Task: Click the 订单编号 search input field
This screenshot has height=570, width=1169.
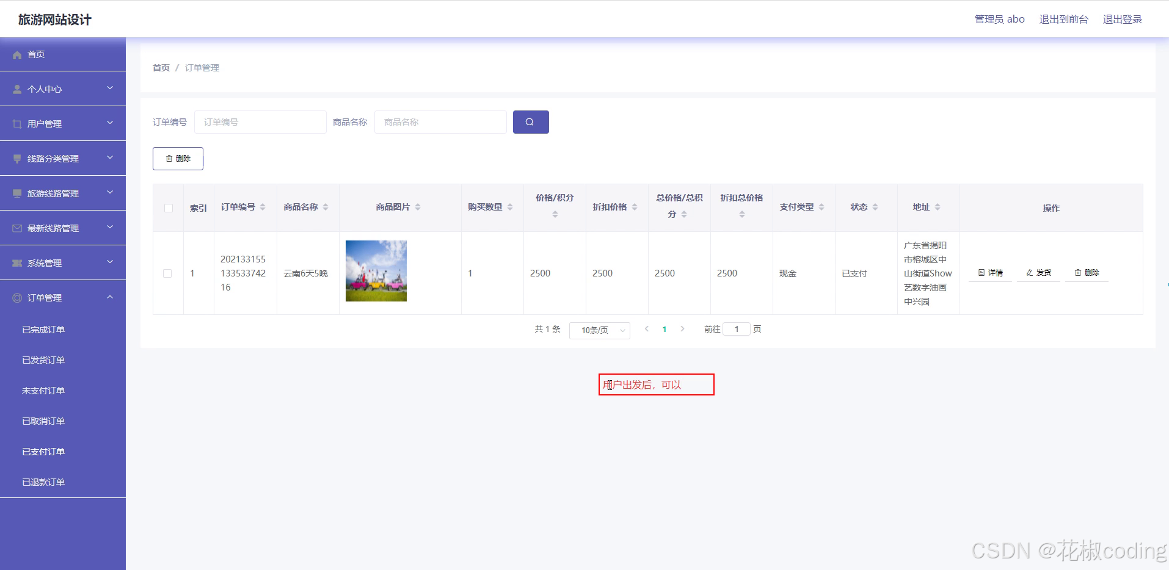Action: [260, 122]
